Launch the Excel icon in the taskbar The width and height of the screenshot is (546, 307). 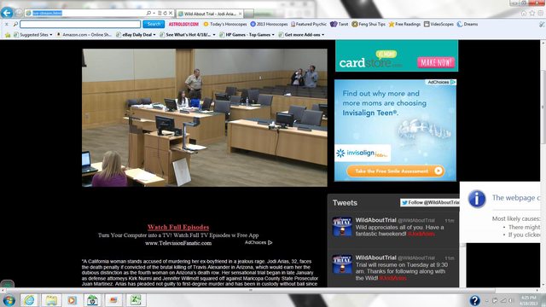click(x=136, y=299)
